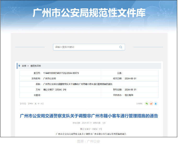Click the blue article headline title
The height and width of the screenshot is (144, 178).
[89, 116]
